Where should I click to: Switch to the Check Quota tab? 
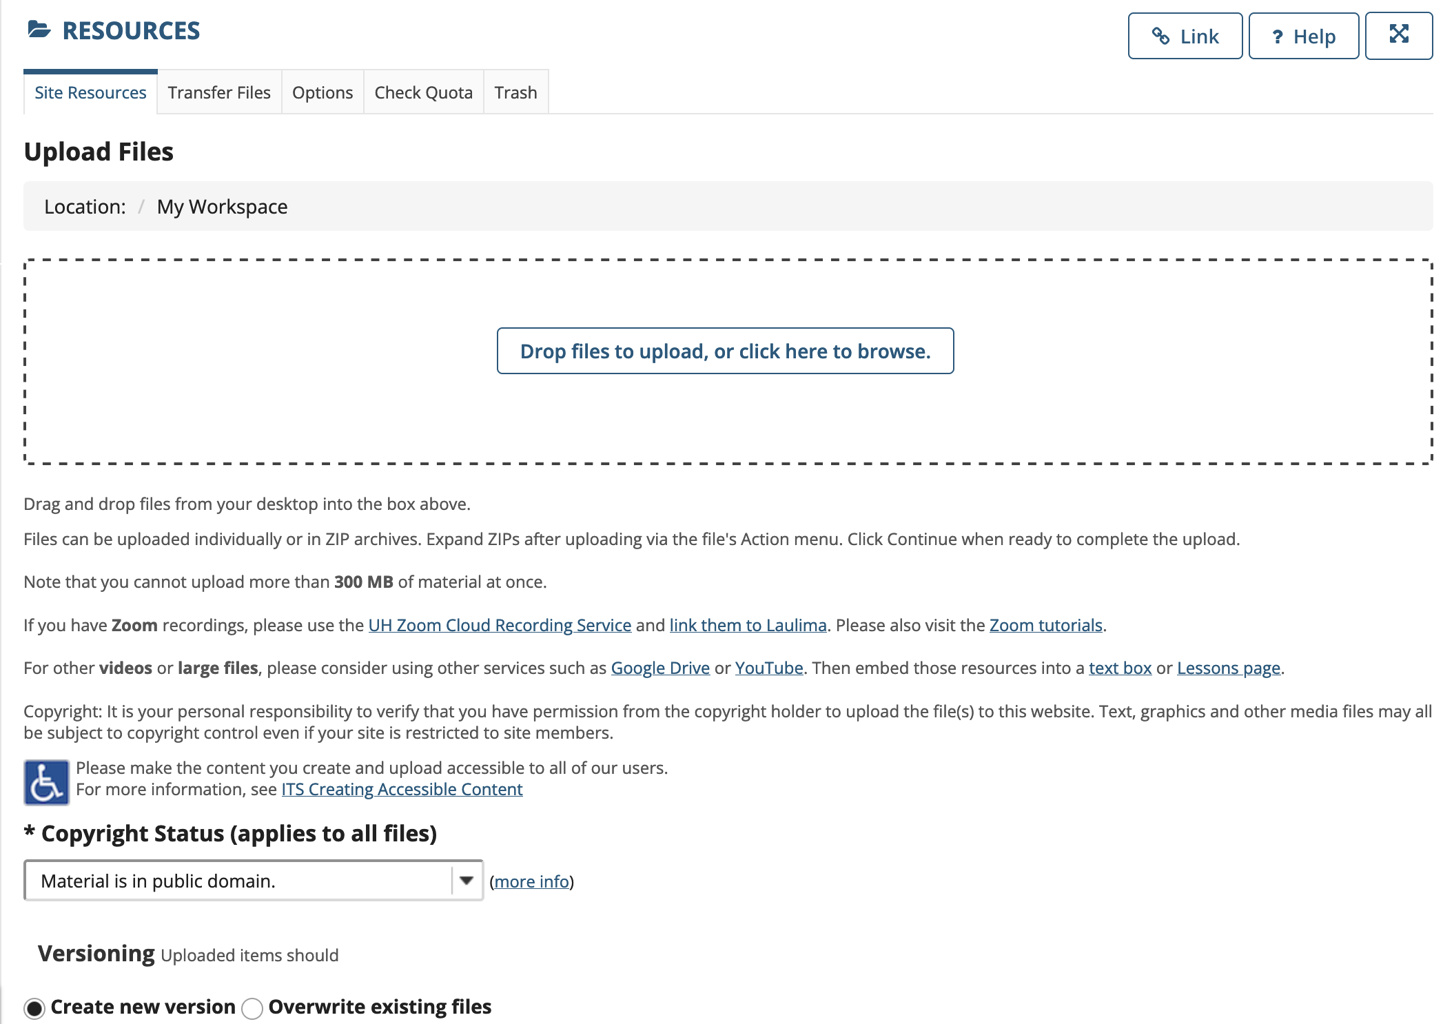tap(423, 92)
